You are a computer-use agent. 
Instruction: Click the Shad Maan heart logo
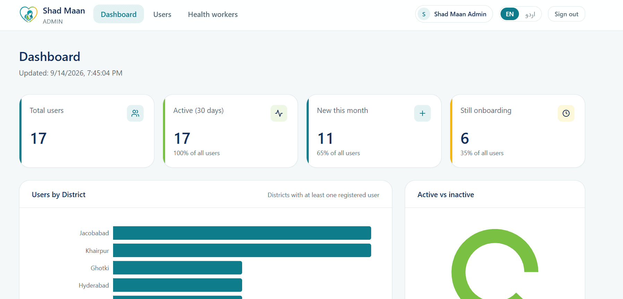tap(28, 14)
